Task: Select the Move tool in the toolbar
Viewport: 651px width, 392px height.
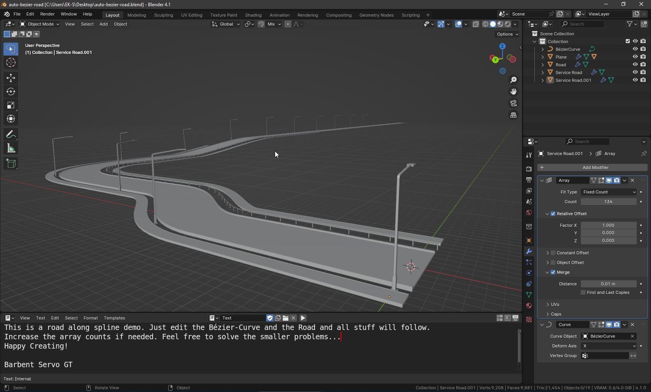Action: coord(10,78)
